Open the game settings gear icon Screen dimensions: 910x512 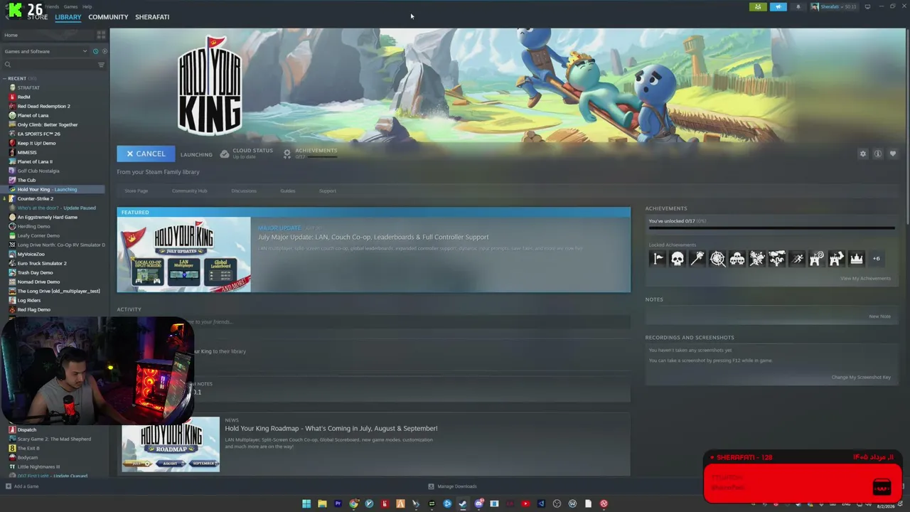[863, 154]
